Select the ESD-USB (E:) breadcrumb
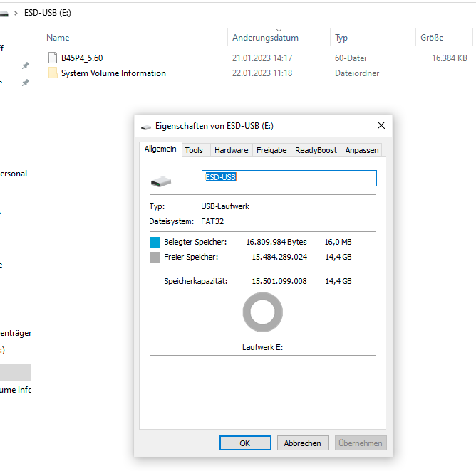Screen dimensions: 476x471 click(x=48, y=13)
